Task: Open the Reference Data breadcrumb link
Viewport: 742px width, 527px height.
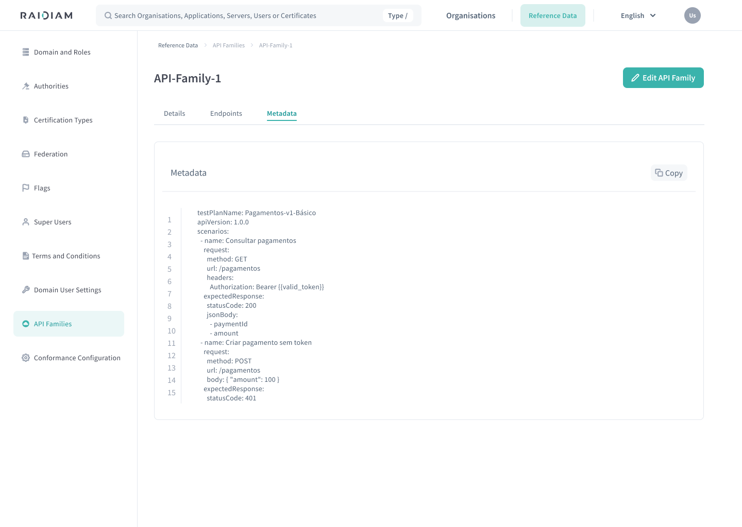Action: (178, 45)
